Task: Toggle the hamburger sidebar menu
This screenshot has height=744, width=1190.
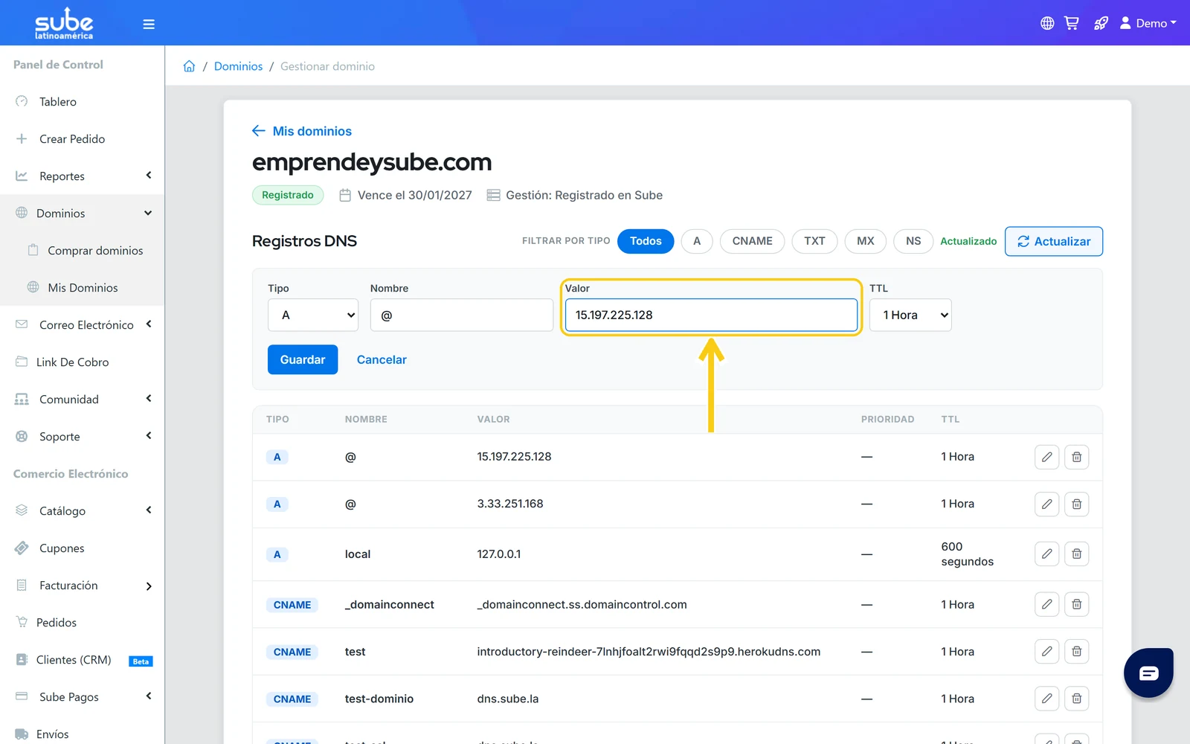Action: tap(149, 24)
